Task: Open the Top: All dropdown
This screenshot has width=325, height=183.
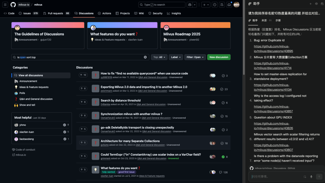Action: tap(159, 57)
